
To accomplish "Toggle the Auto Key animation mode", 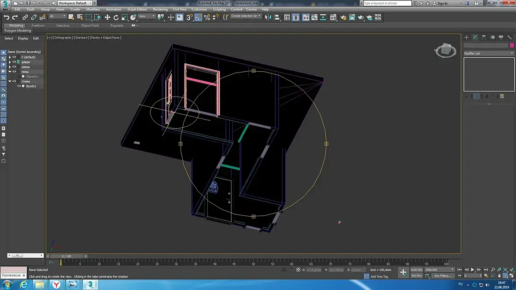I will [416, 269].
